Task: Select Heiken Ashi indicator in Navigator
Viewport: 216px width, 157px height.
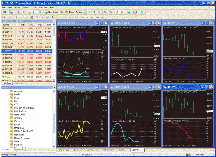Action: click(19, 114)
